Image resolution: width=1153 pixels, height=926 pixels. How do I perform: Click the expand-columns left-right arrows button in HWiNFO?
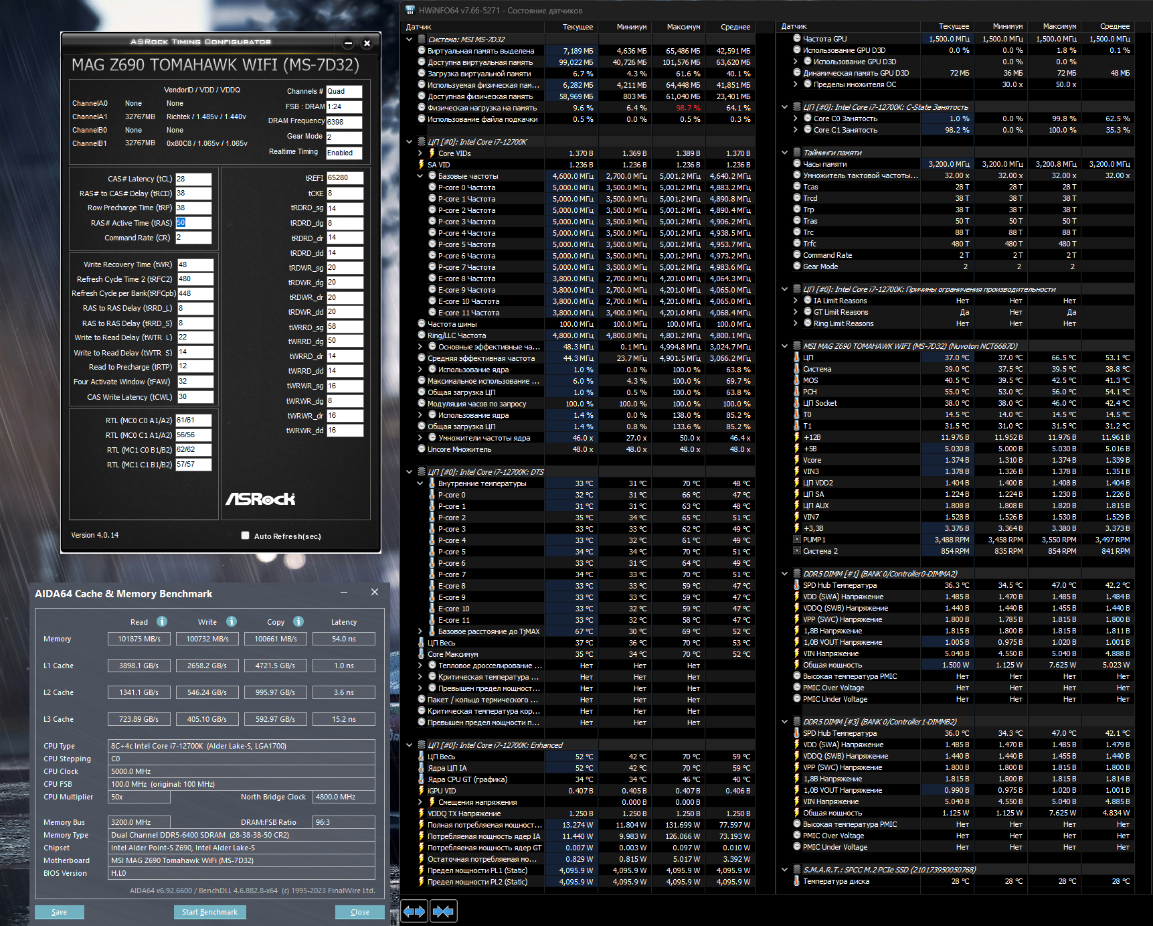[x=414, y=911]
